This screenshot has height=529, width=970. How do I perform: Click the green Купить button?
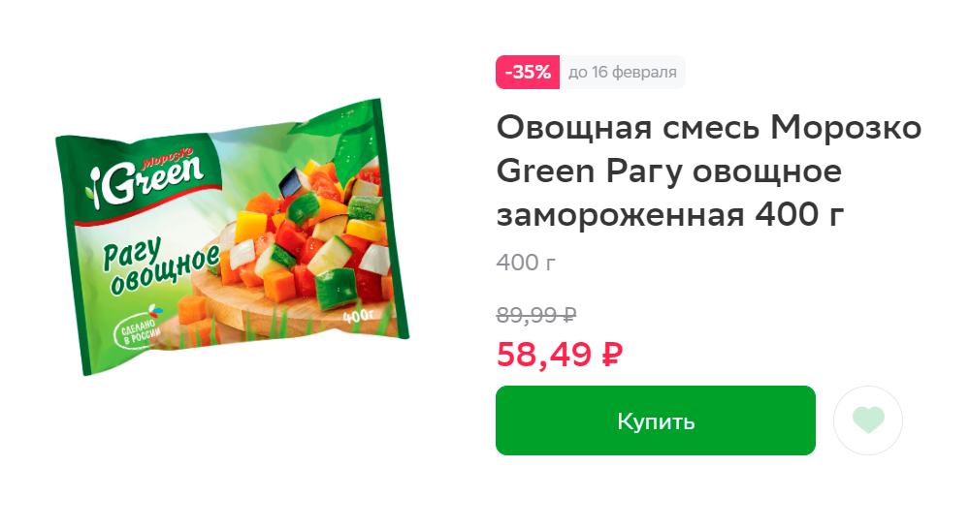[655, 420]
